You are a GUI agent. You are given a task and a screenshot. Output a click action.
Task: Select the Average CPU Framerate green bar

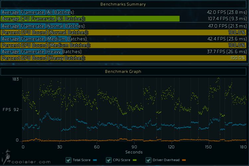pyautogui.click(x=90, y=19)
